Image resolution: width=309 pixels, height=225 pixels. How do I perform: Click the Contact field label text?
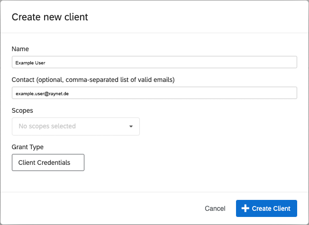(93, 80)
